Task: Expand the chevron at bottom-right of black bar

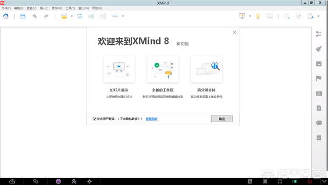Action: point(324,181)
